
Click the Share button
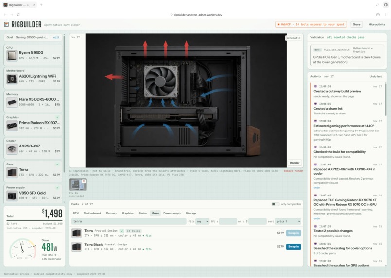356,24
